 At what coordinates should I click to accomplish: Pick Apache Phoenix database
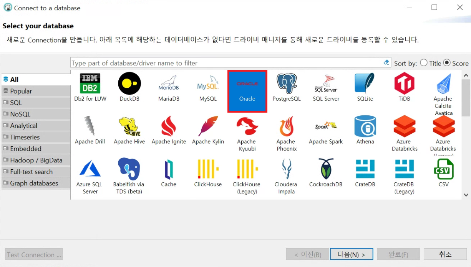(x=287, y=133)
